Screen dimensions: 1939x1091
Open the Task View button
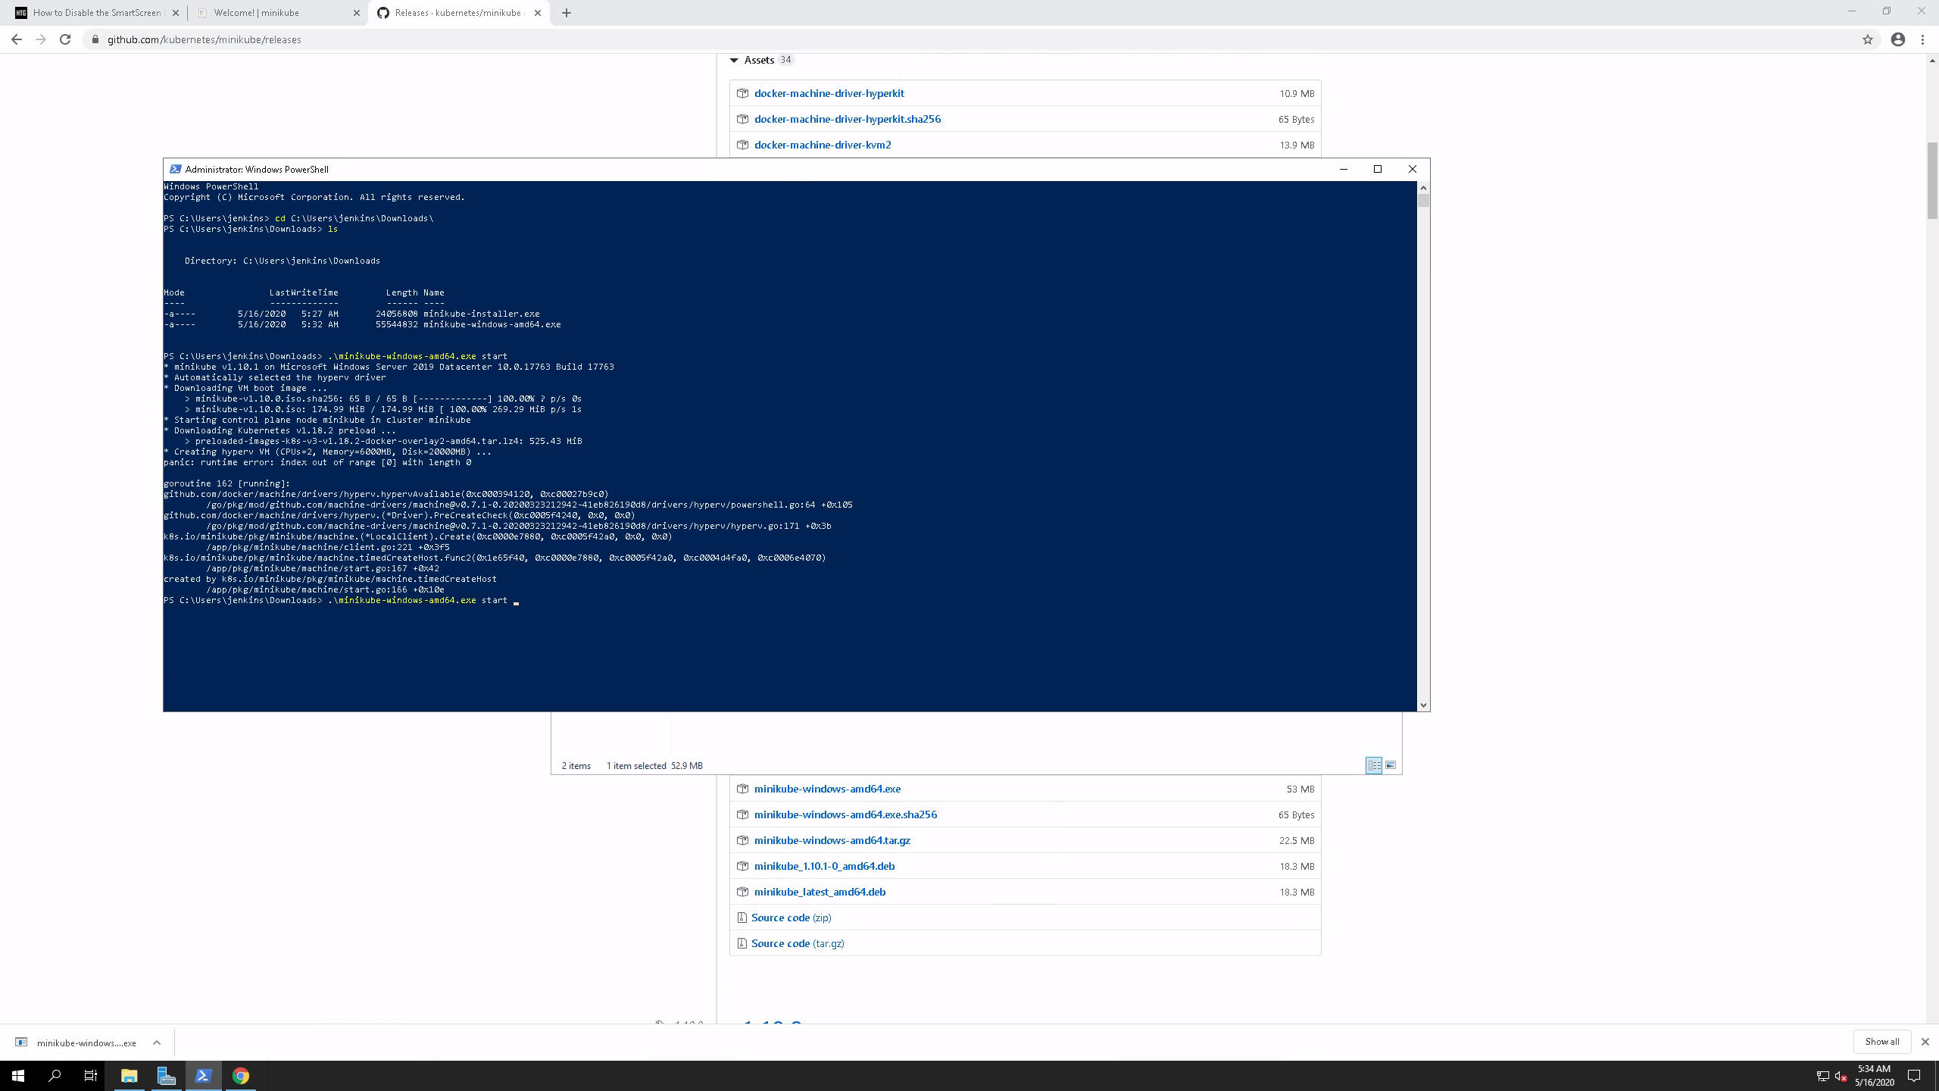pos(91,1076)
